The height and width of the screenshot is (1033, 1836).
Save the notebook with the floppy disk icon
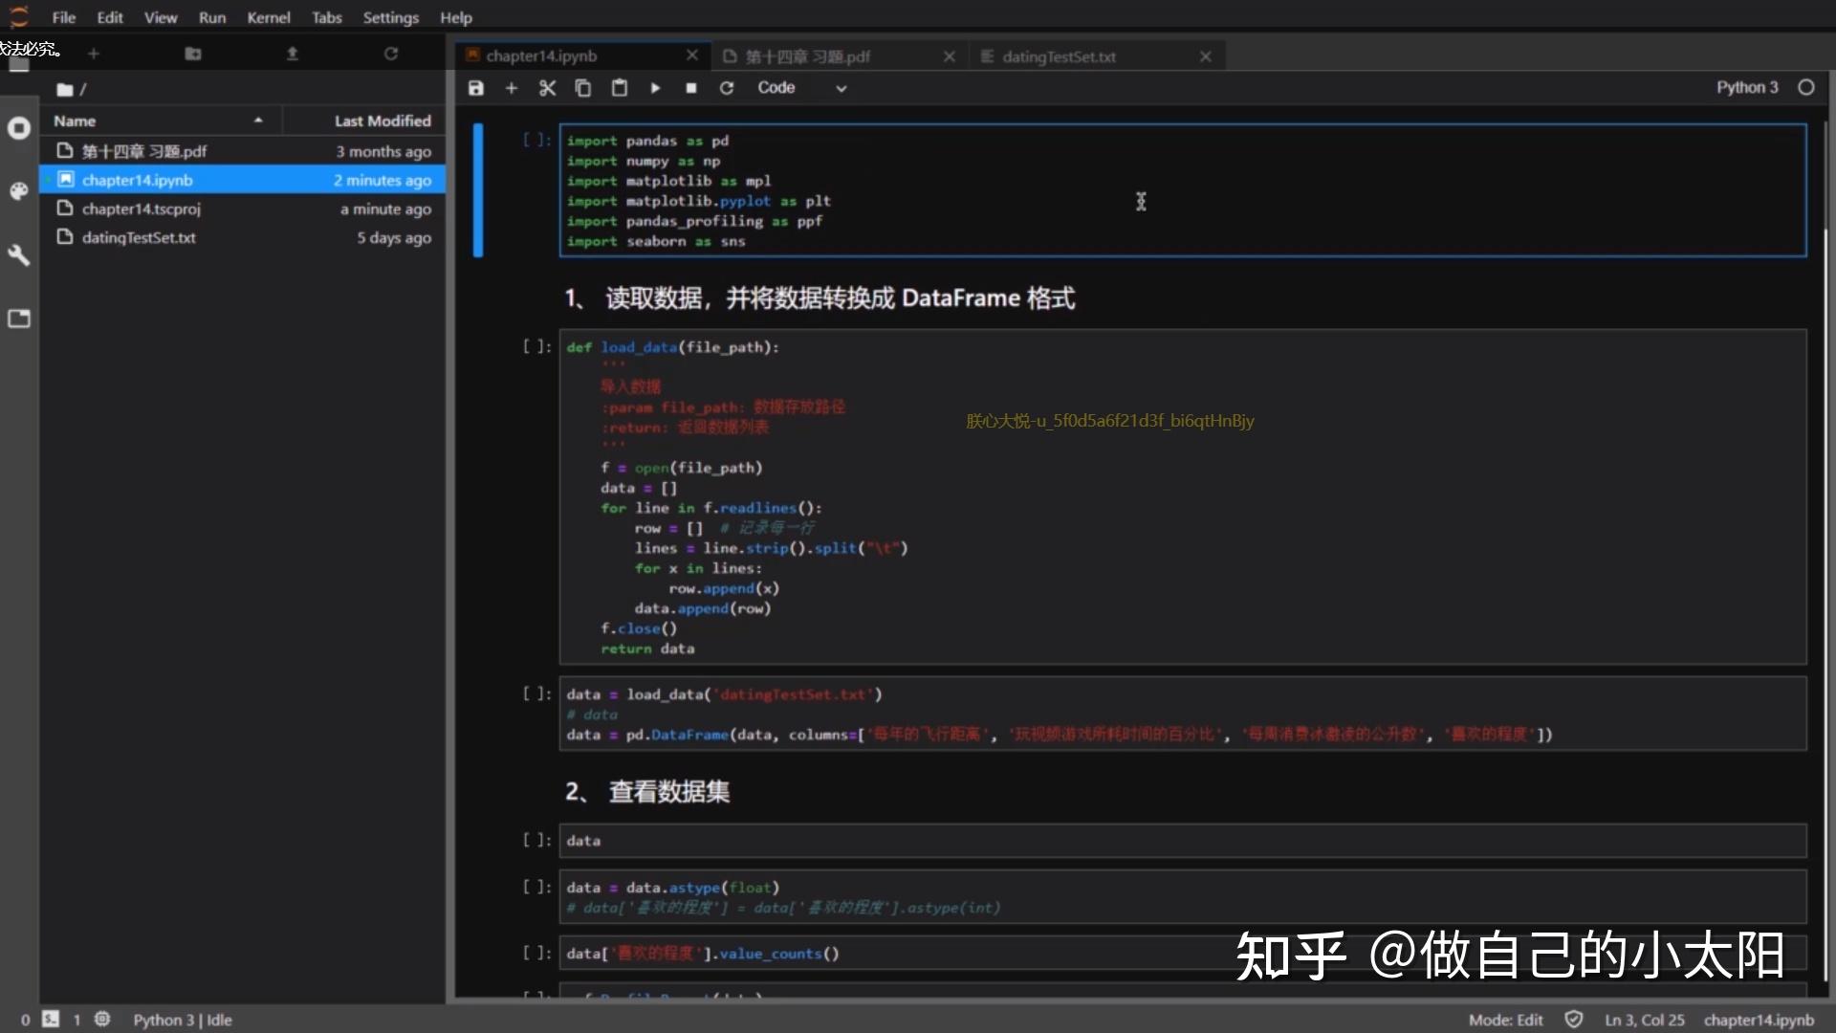pos(475,88)
